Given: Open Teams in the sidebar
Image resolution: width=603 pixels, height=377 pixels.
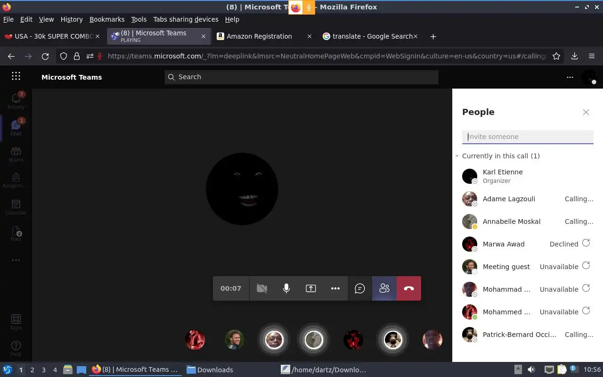Looking at the screenshot, I should [x=16, y=154].
